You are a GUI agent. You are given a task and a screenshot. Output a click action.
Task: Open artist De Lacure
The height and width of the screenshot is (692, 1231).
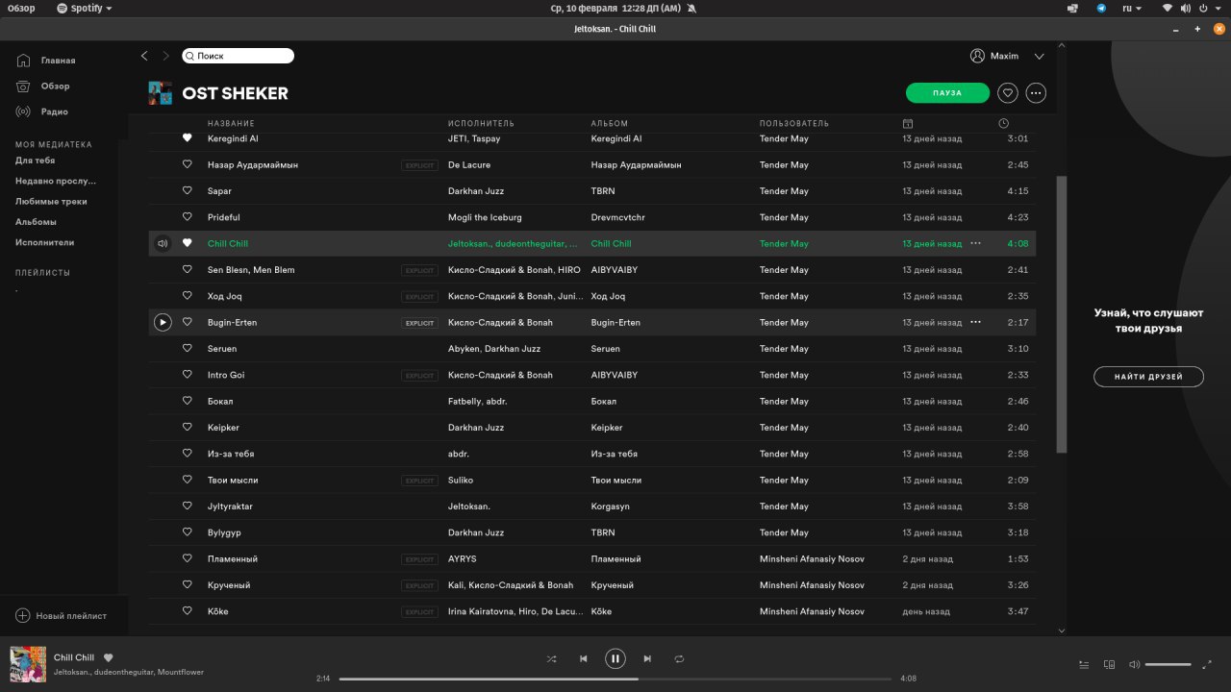point(469,164)
